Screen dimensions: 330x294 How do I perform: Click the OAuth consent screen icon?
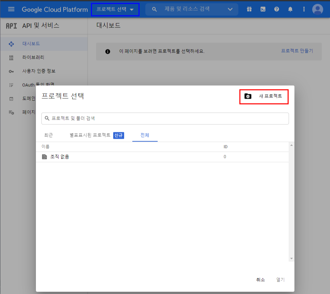click(11, 85)
